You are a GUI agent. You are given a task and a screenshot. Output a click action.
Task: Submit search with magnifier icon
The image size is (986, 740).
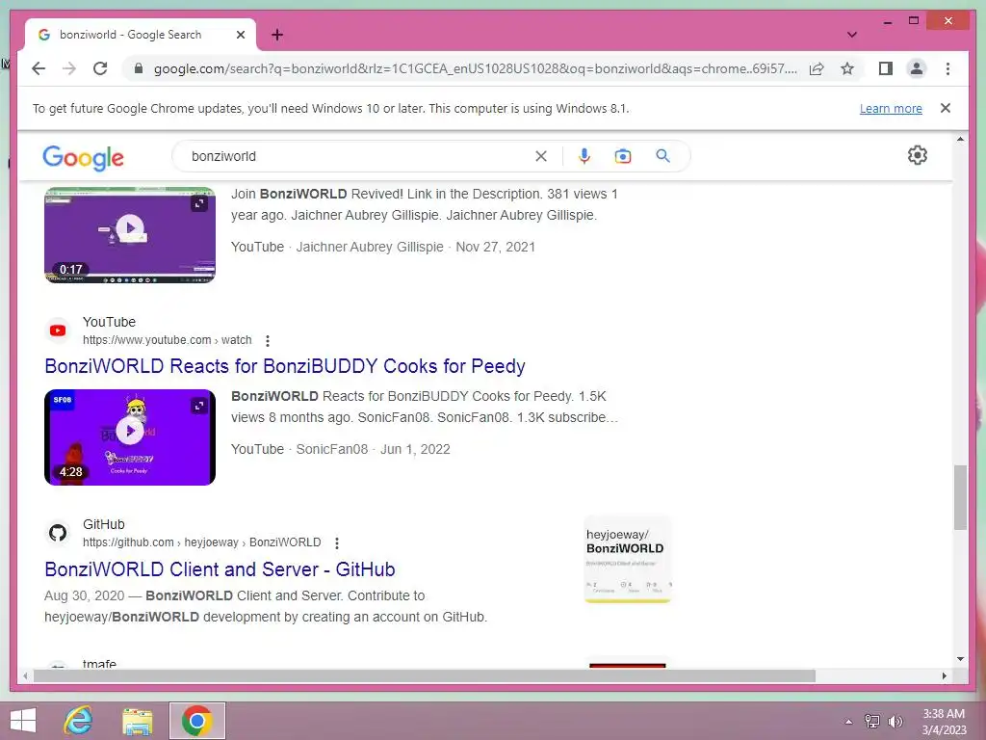[662, 156]
